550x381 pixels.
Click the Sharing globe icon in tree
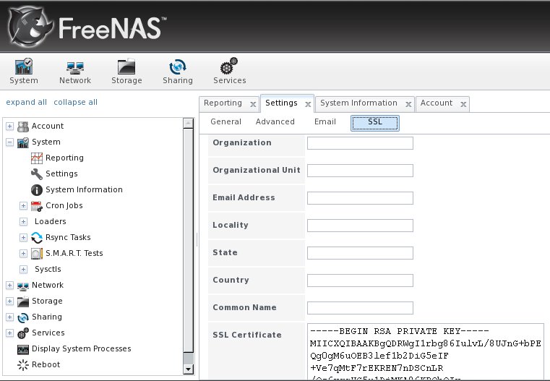[23, 317]
